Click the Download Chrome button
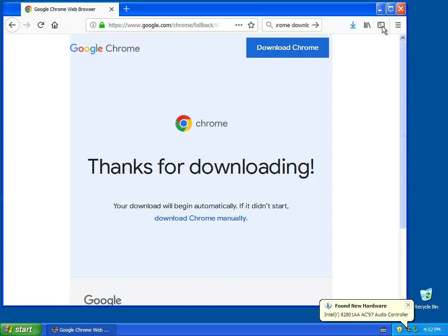This screenshot has width=448, height=336. pos(287,48)
